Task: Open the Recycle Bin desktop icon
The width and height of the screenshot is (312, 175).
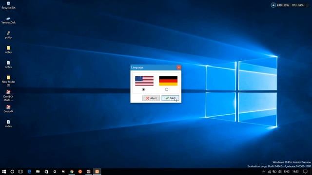Action: pyautogui.click(x=8, y=5)
